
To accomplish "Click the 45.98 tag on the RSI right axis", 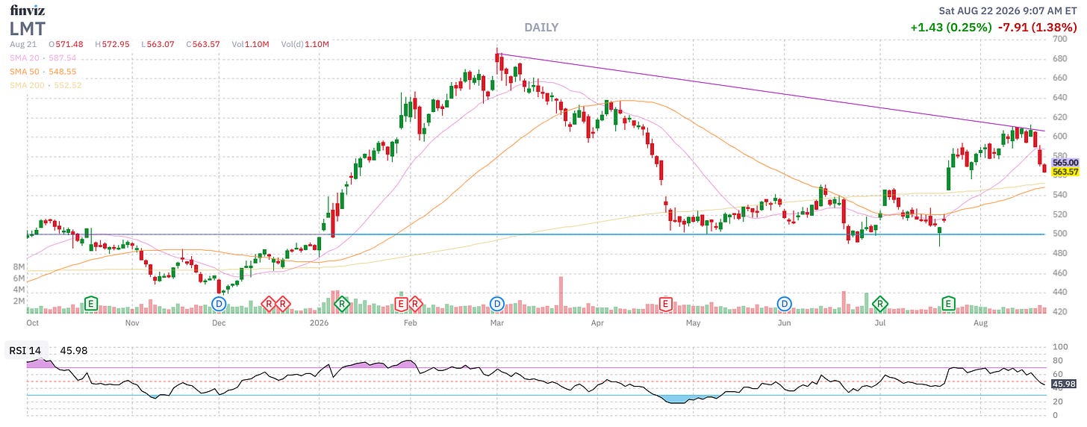I will (x=1064, y=385).
